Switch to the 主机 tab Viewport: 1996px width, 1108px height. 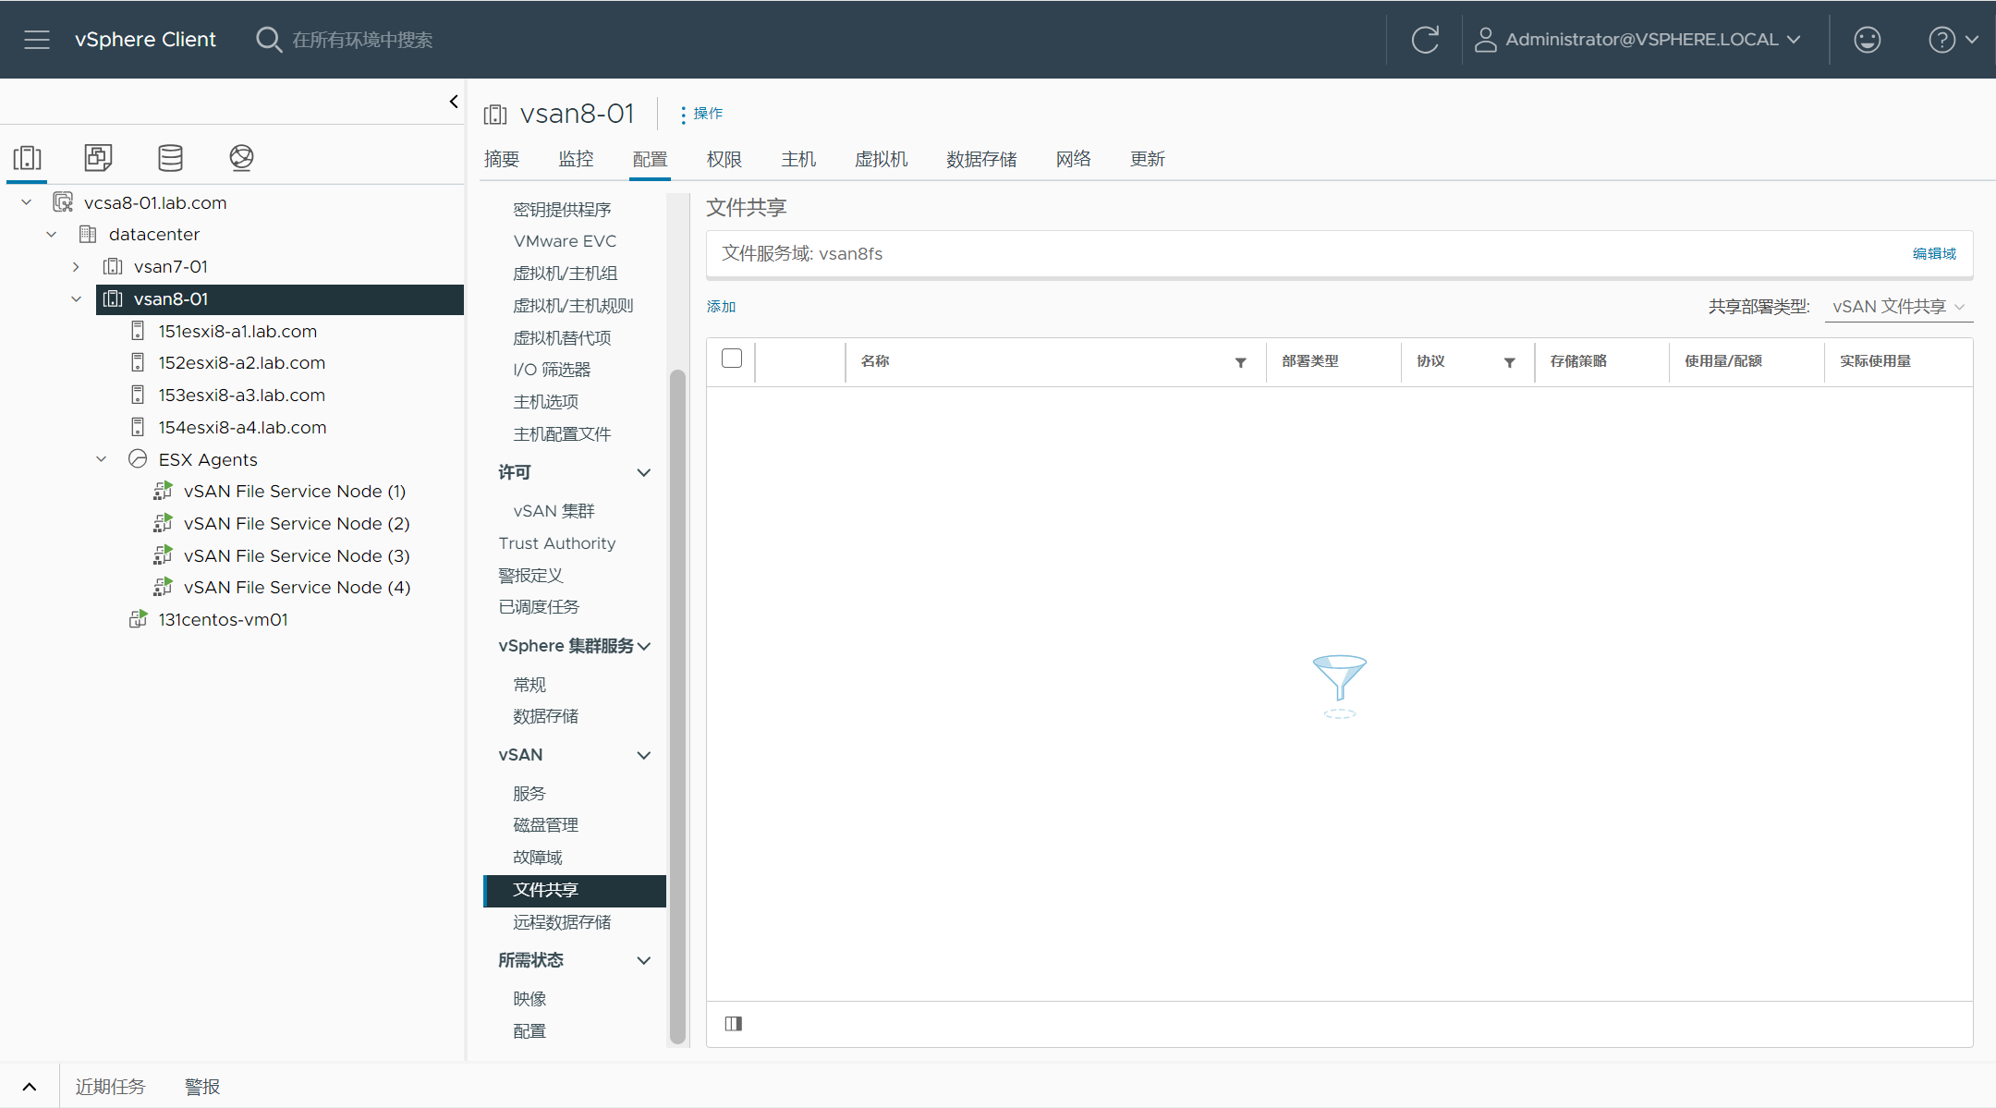(798, 159)
